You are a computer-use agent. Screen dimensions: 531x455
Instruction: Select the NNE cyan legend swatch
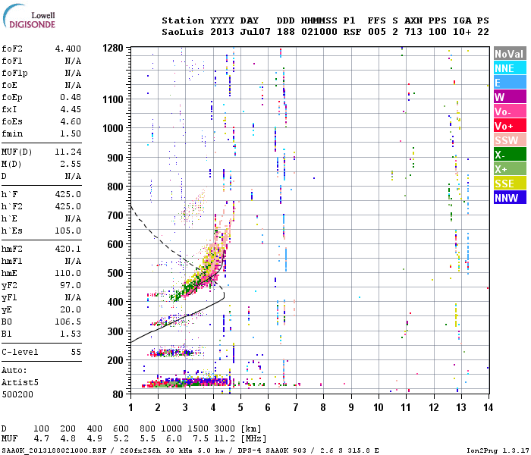click(510, 68)
